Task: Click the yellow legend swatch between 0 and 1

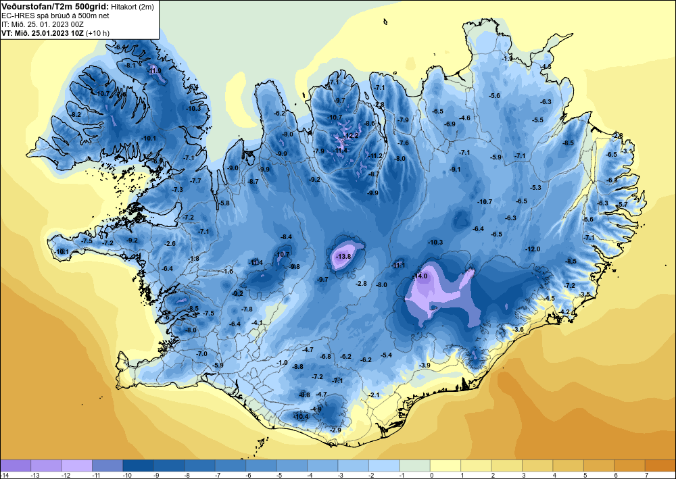Action: point(445,465)
